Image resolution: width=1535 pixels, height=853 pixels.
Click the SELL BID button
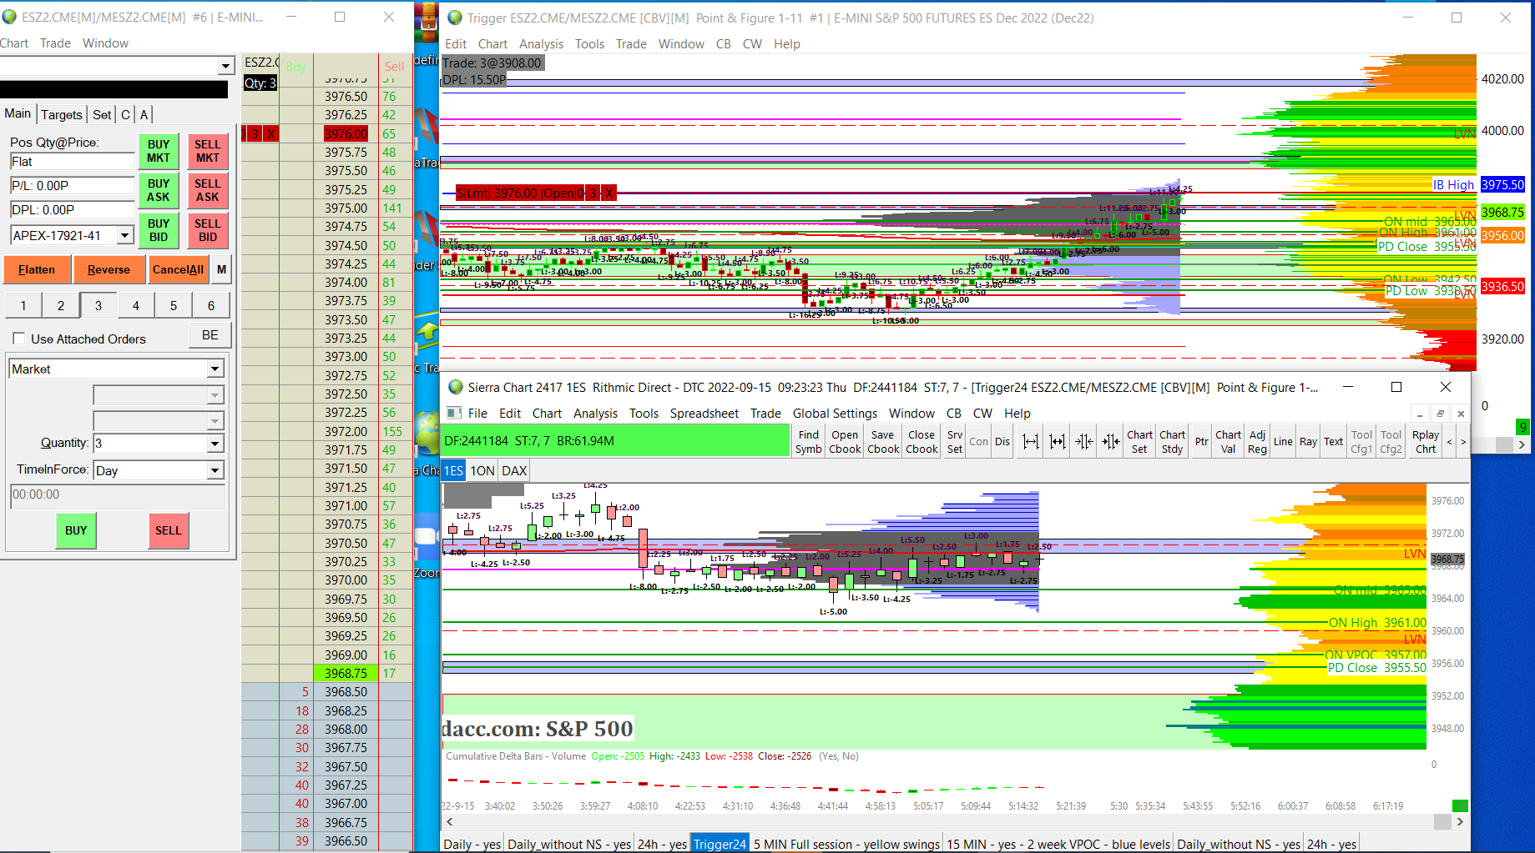(x=208, y=230)
